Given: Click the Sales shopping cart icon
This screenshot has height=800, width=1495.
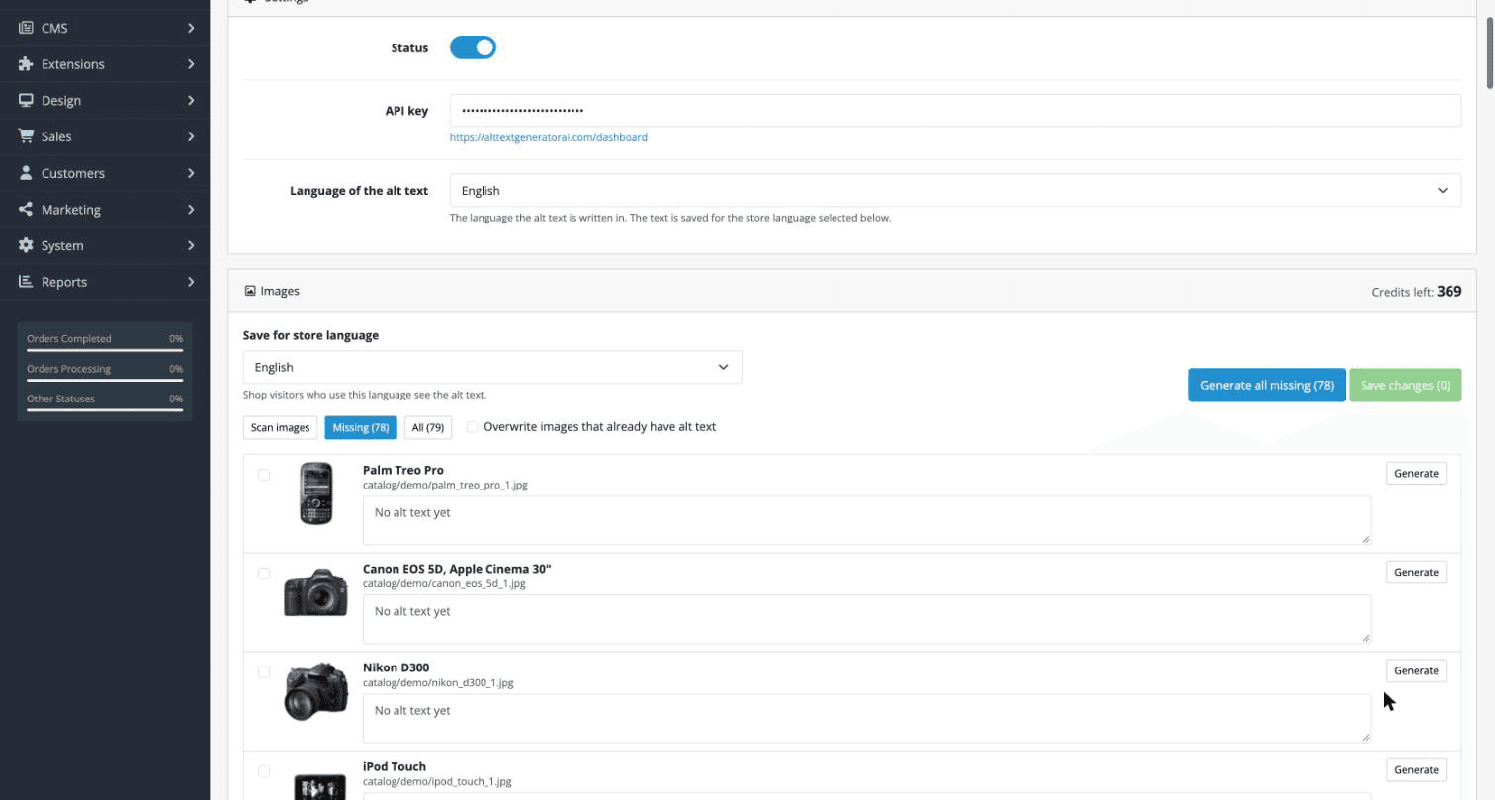Looking at the screenshot, I should point(26,136).
